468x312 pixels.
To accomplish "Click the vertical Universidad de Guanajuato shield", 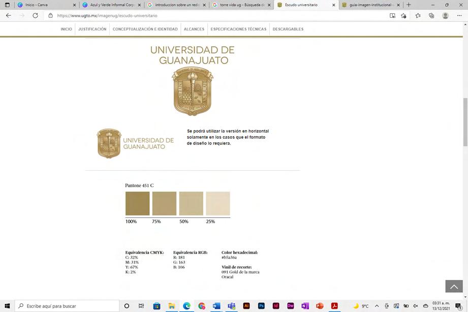I will [x=193, y=91].
